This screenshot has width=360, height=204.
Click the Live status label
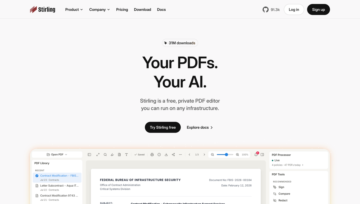tap(277, 161)
